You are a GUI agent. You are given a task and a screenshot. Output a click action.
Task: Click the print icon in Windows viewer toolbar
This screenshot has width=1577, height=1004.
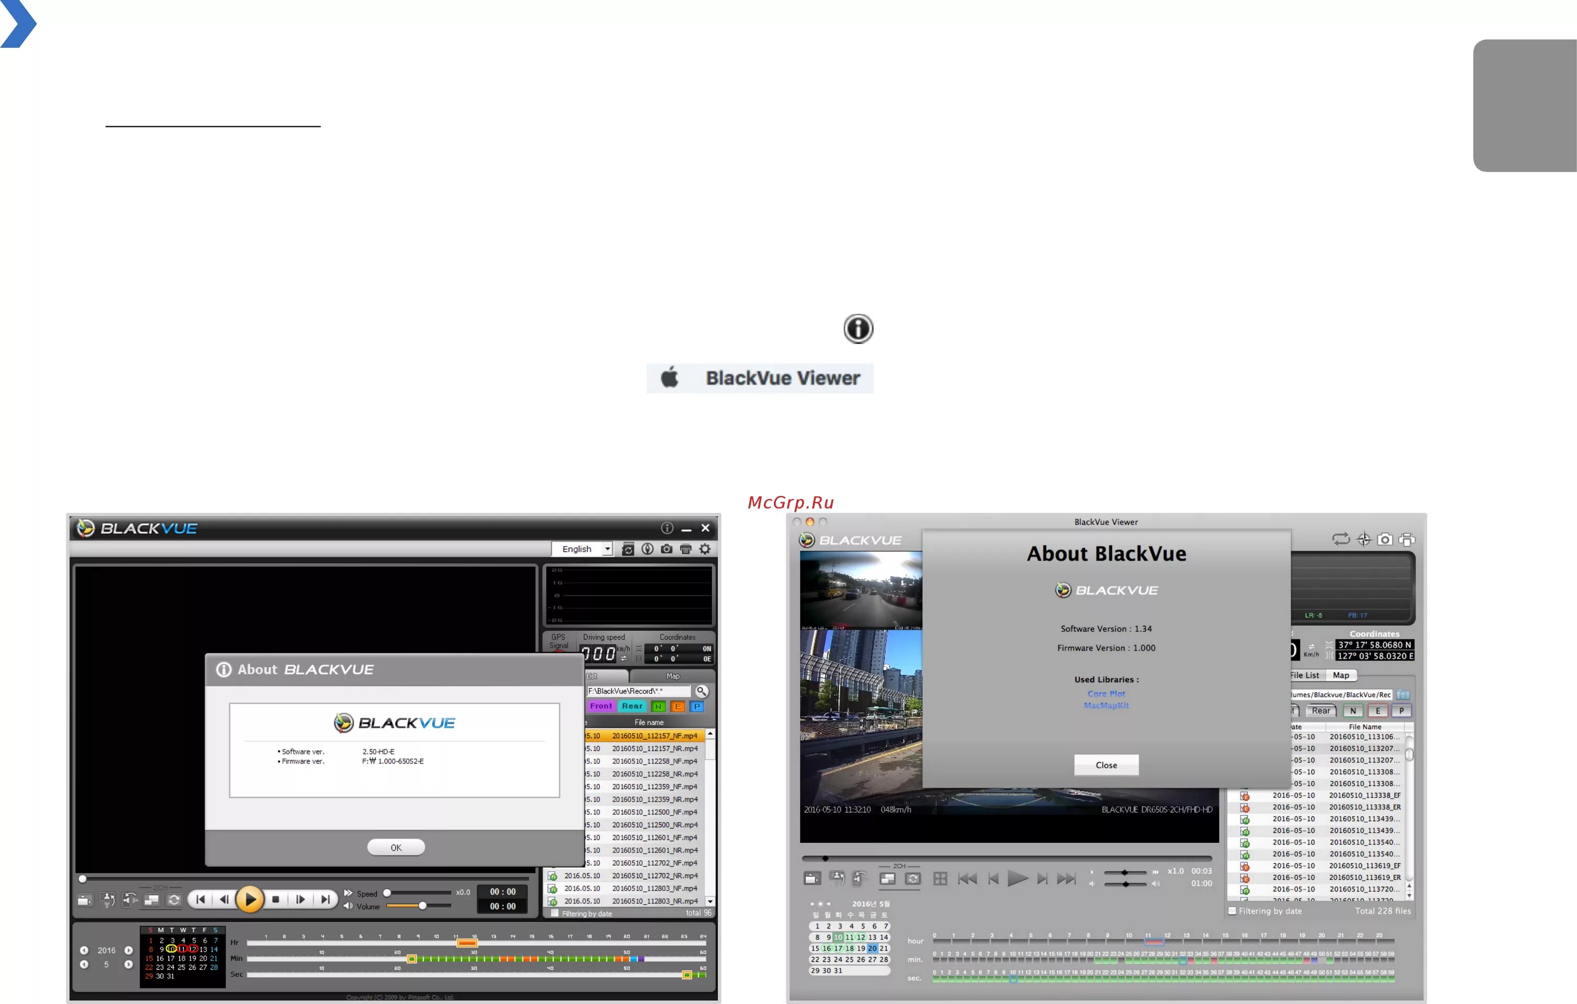click(x=685, y=549)
